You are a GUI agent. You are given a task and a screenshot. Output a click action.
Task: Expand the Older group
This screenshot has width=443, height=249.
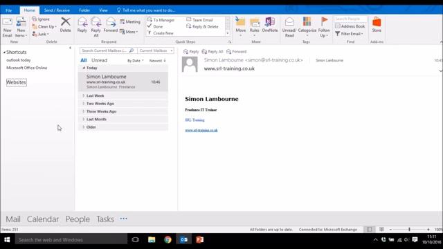click(84, 127)
